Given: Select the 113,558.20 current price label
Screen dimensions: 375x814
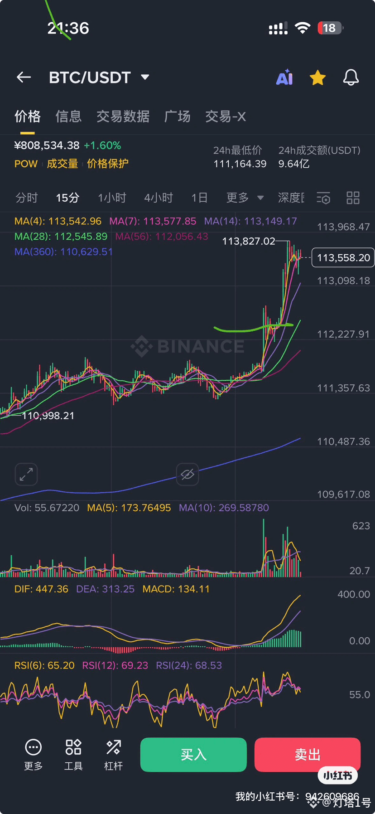Looking at the screenshot, I should coord(343,257).
